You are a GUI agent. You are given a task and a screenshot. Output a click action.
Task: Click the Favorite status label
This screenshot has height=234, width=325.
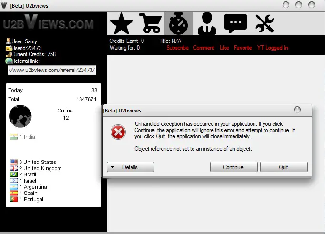coord(243,48)
